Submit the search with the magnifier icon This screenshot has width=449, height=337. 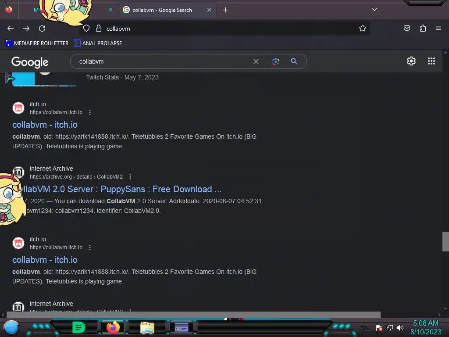coord(294,61)
